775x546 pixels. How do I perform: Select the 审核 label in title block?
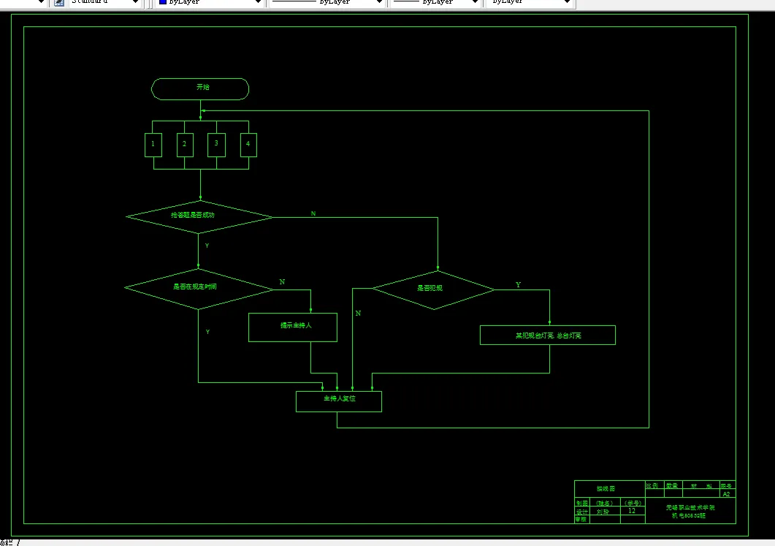581,520
